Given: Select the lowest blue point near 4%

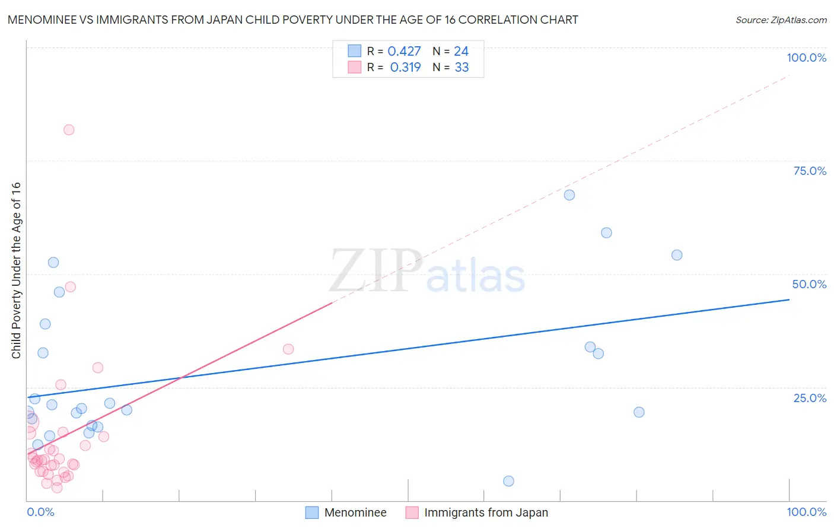Looking at the screenshot, I should pos(508,481).
